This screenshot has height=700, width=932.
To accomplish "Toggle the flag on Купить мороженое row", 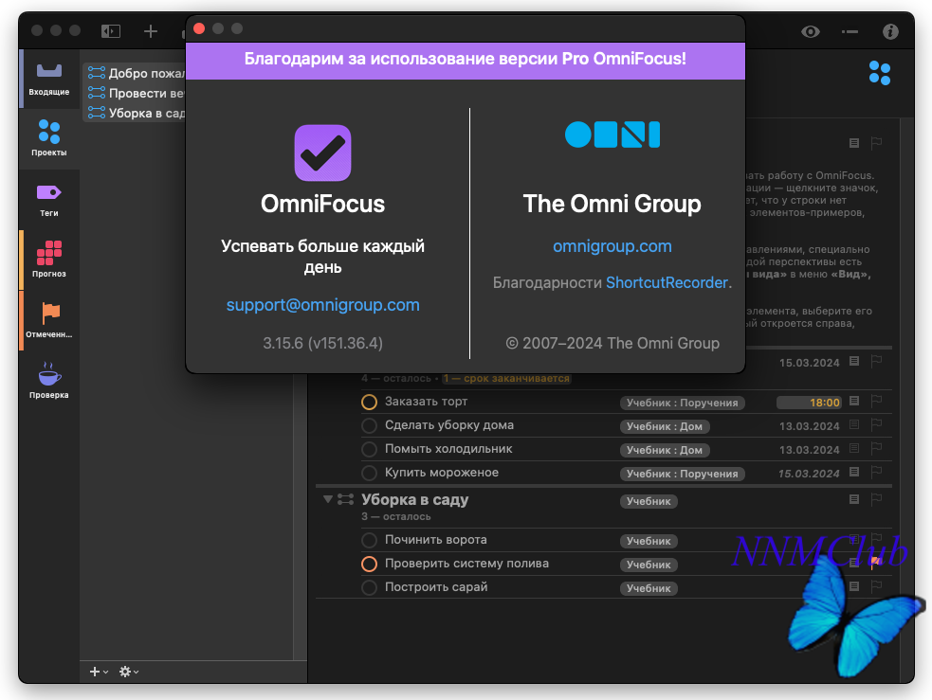I will click(x=876, y=473).
